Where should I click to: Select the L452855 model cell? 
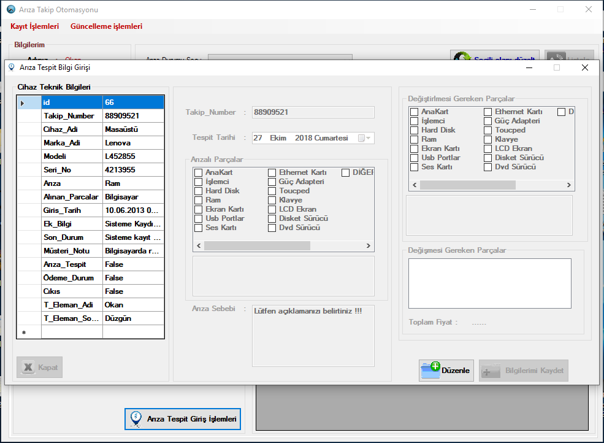click(x=133, y=156)
